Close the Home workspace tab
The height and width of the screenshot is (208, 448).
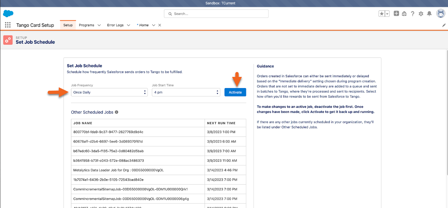click(x=160, y=25)
